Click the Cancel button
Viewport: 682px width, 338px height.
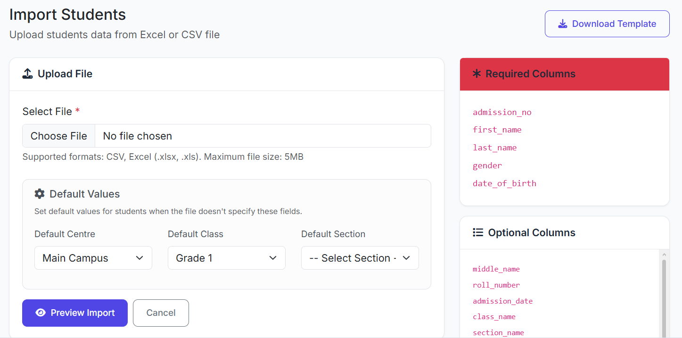pyautogui.click(x=161, y=313)
